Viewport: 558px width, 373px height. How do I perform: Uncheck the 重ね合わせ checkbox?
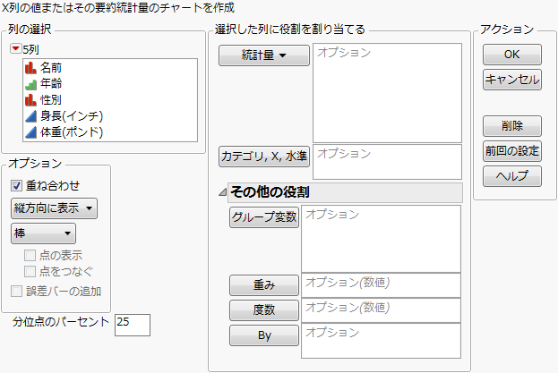(x=17, y=185)
